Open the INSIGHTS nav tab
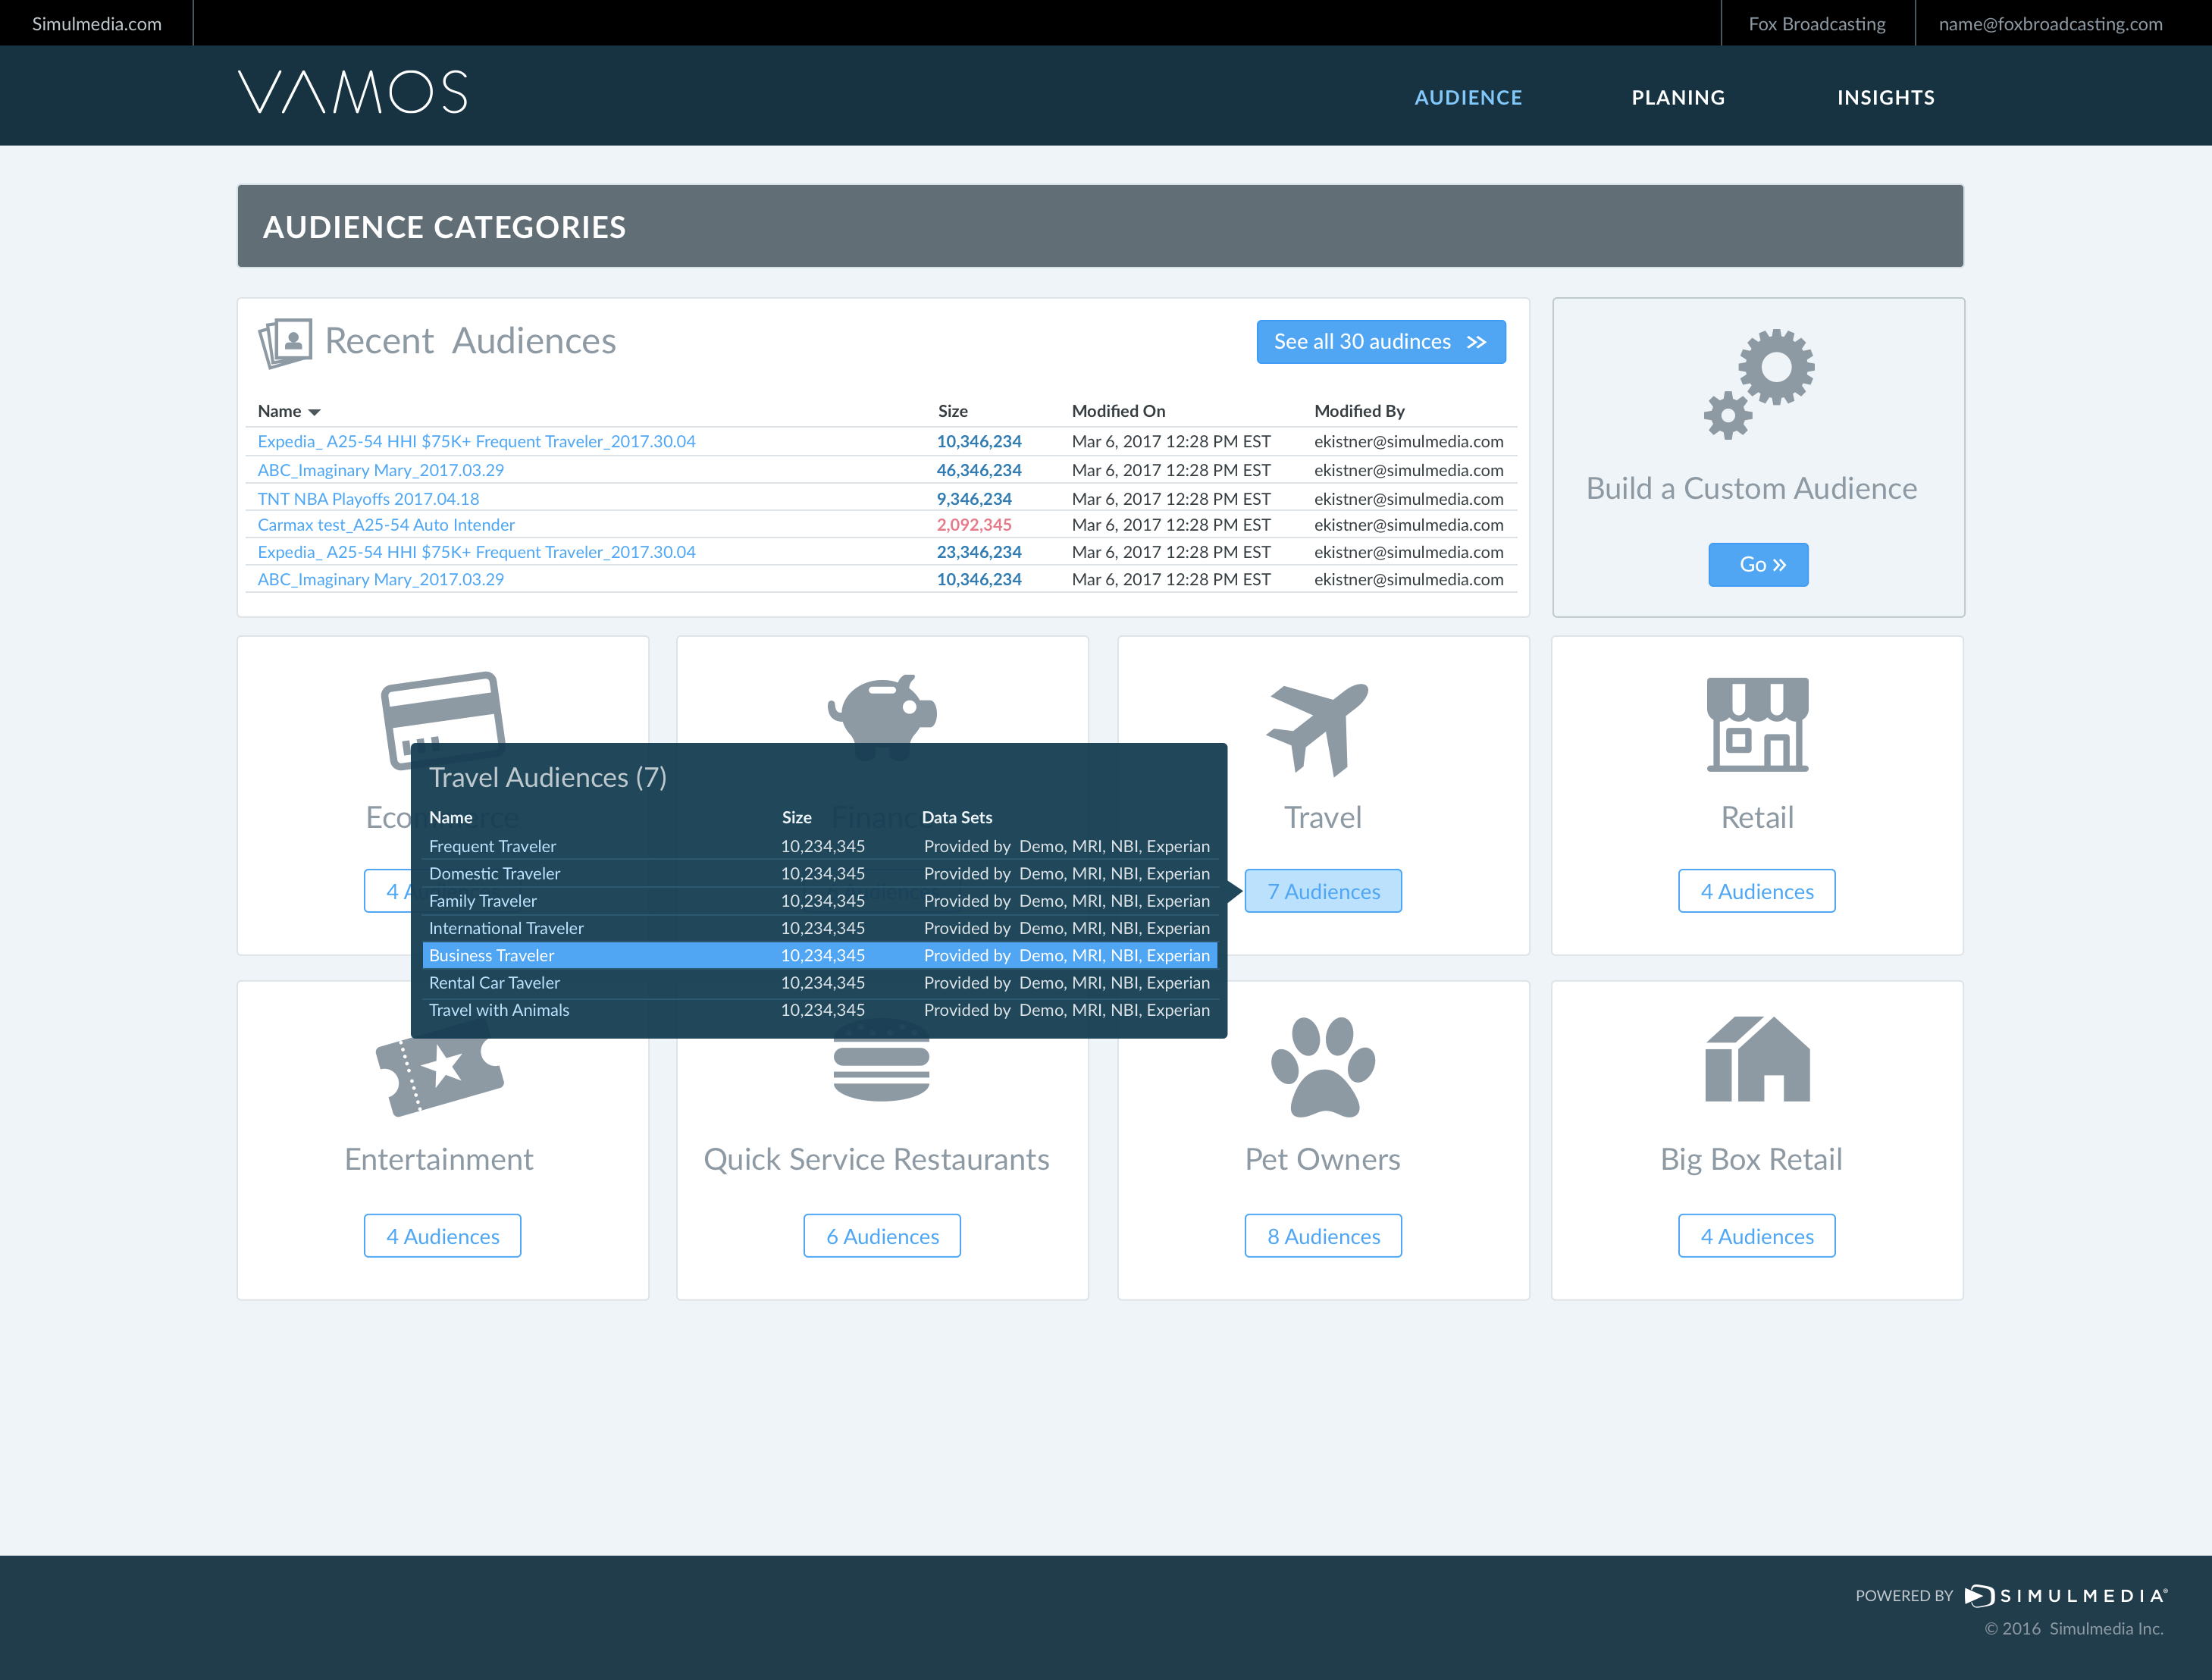The image size is (2212, 1680). point(1885,98)
